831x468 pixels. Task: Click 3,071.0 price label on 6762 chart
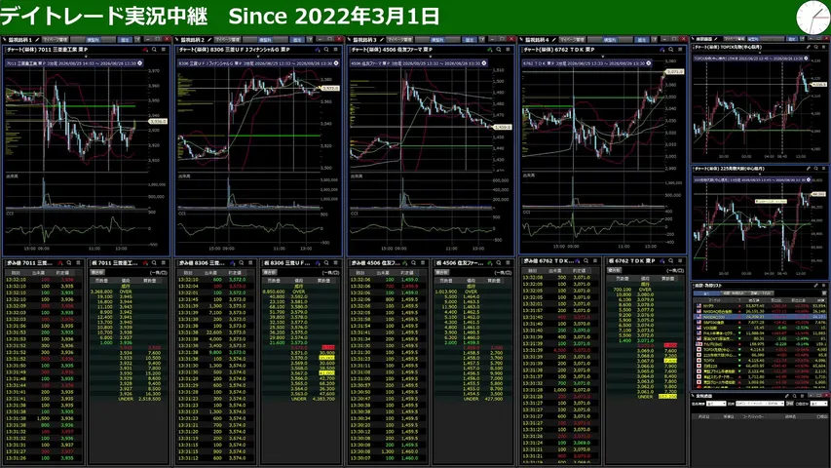(674, 71)
